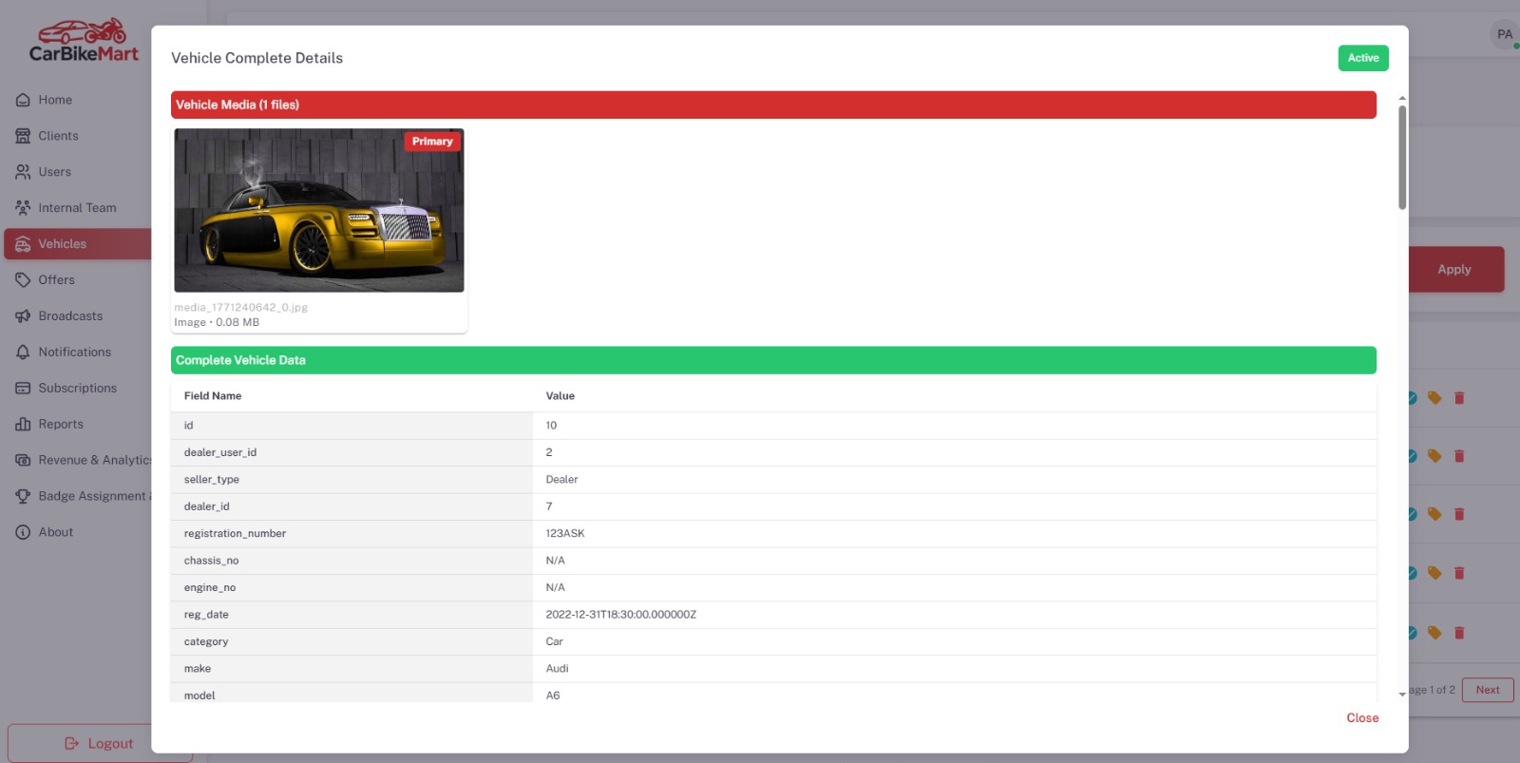Click the Home icon in the sidebar

23,100
